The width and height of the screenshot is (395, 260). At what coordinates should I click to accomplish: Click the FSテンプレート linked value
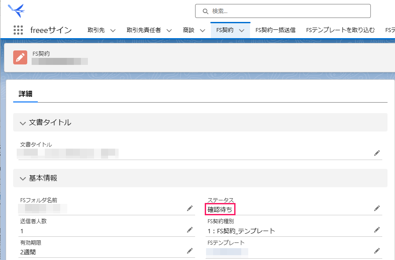click(227, 252)
